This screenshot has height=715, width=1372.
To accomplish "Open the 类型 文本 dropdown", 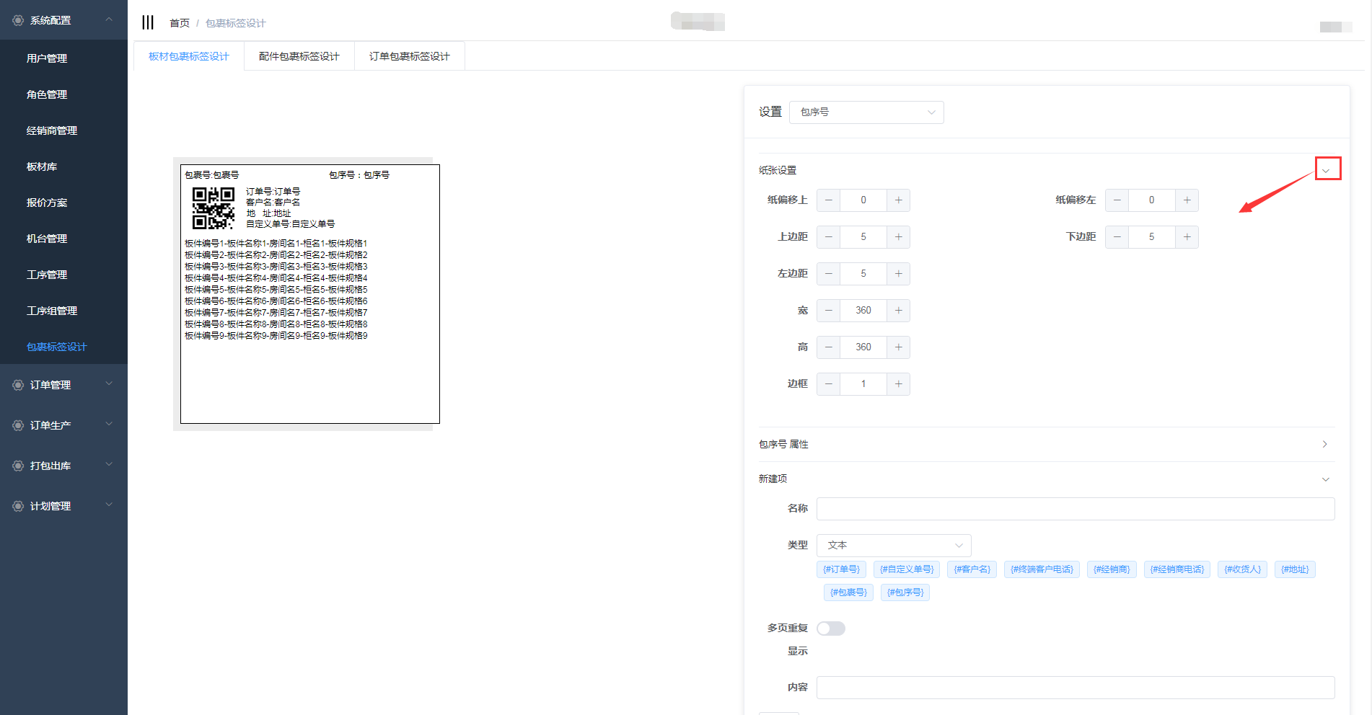I will click(894, 546).
